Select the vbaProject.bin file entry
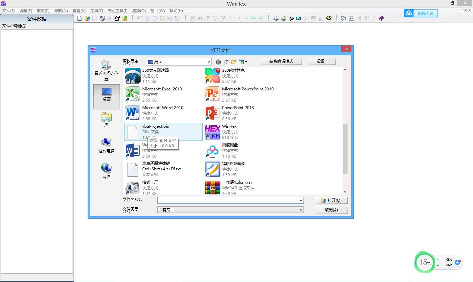 (x=163, y=130)
